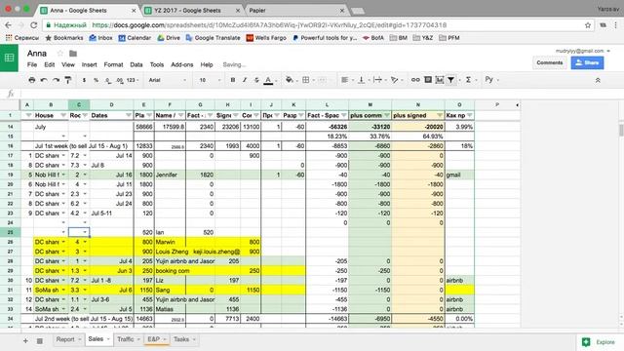The height and width of the screenshot is (351, 624).
Task: Insert link with the chain icon
Action: coord(415,80)
